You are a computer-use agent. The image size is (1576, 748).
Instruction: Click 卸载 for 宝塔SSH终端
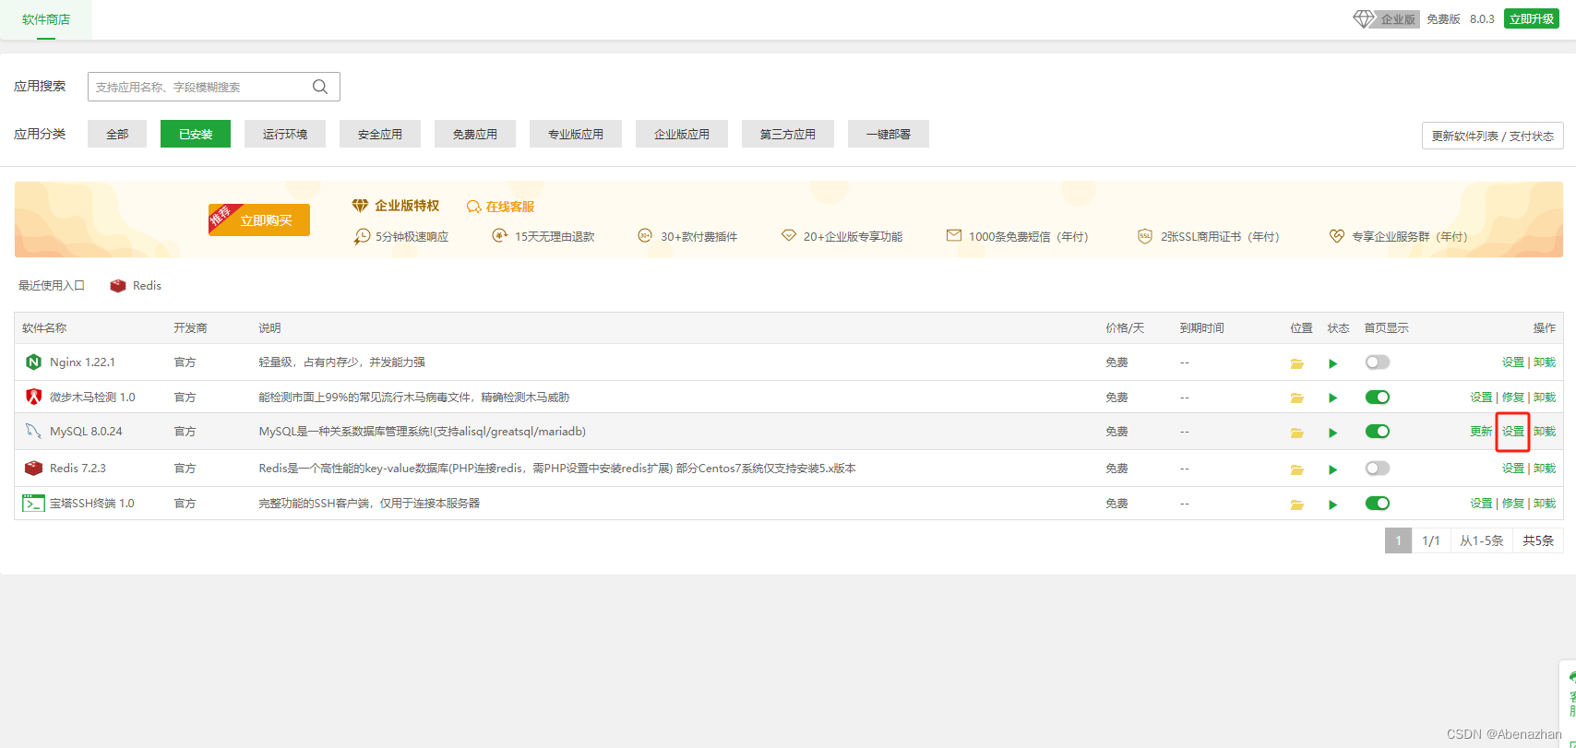[x=1545, y=504]
